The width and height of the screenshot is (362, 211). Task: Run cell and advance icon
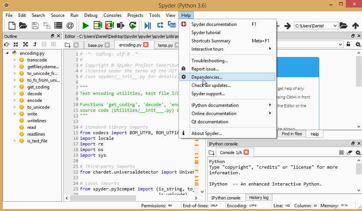click(x=109, y=25)
